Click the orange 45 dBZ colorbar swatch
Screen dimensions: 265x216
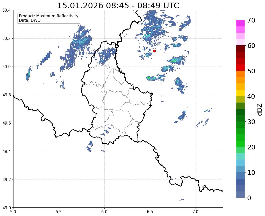240,80
